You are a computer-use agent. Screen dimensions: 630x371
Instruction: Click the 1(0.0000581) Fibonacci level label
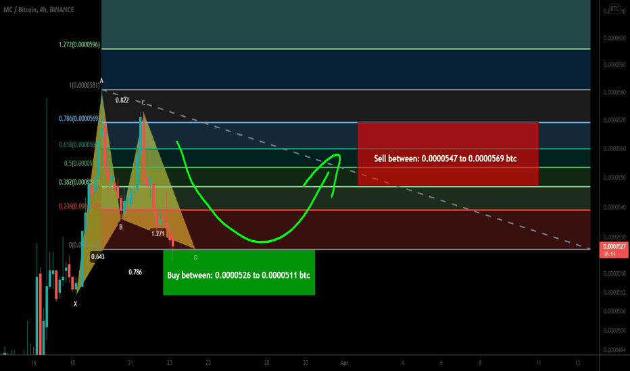coord(84,85)
